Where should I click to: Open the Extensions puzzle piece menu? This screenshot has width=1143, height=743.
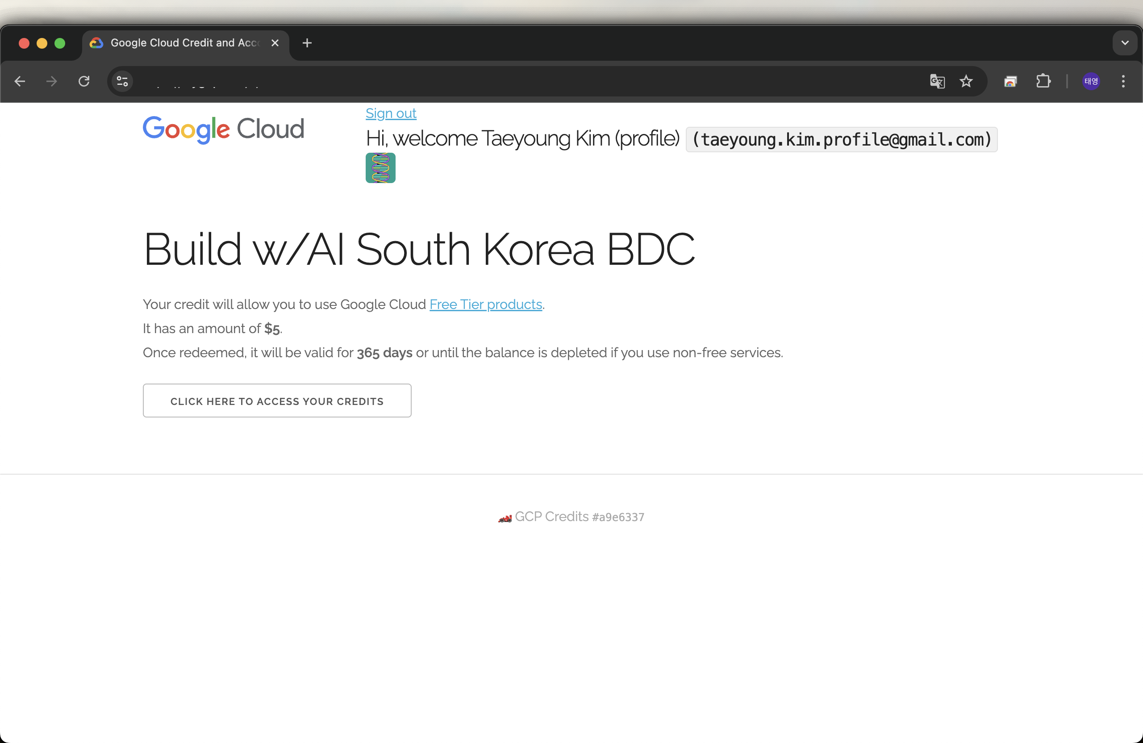[x=1043, y=81]
